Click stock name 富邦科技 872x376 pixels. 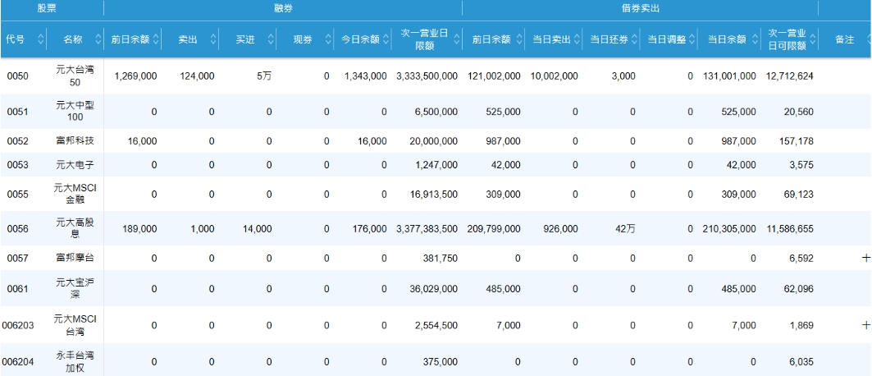click(75, 141)
